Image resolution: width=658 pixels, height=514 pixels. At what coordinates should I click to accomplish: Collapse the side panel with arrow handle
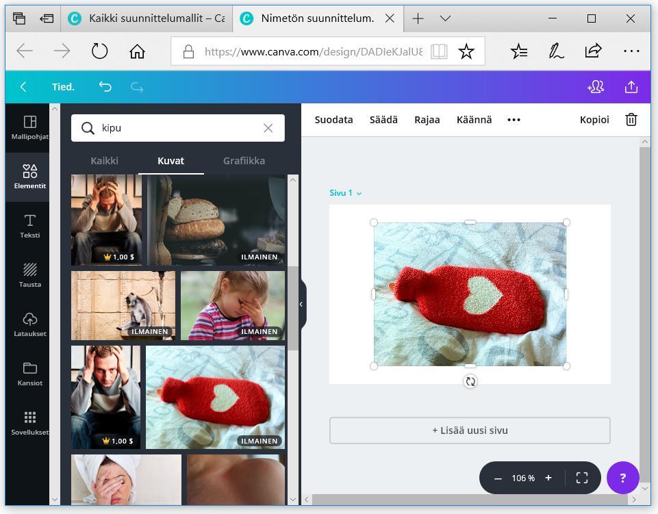(301, 304)
